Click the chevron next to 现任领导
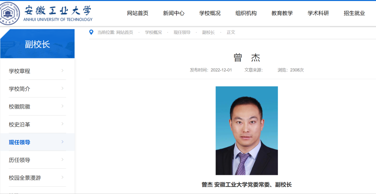Screen dimensions: 376x194 (62, 142)
